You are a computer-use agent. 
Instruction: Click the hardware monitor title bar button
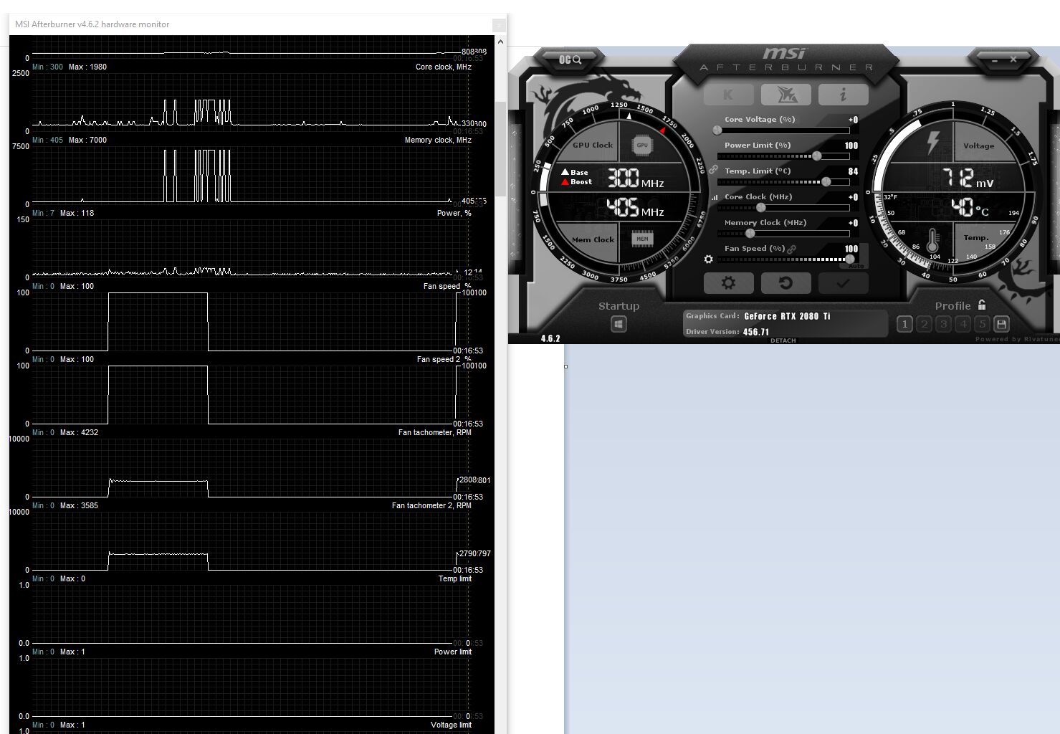point(499,25)
